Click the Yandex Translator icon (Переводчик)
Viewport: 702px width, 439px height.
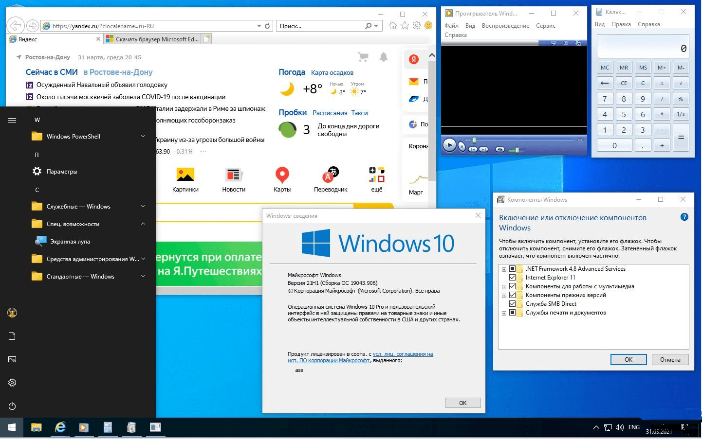(x=331, y=179)
